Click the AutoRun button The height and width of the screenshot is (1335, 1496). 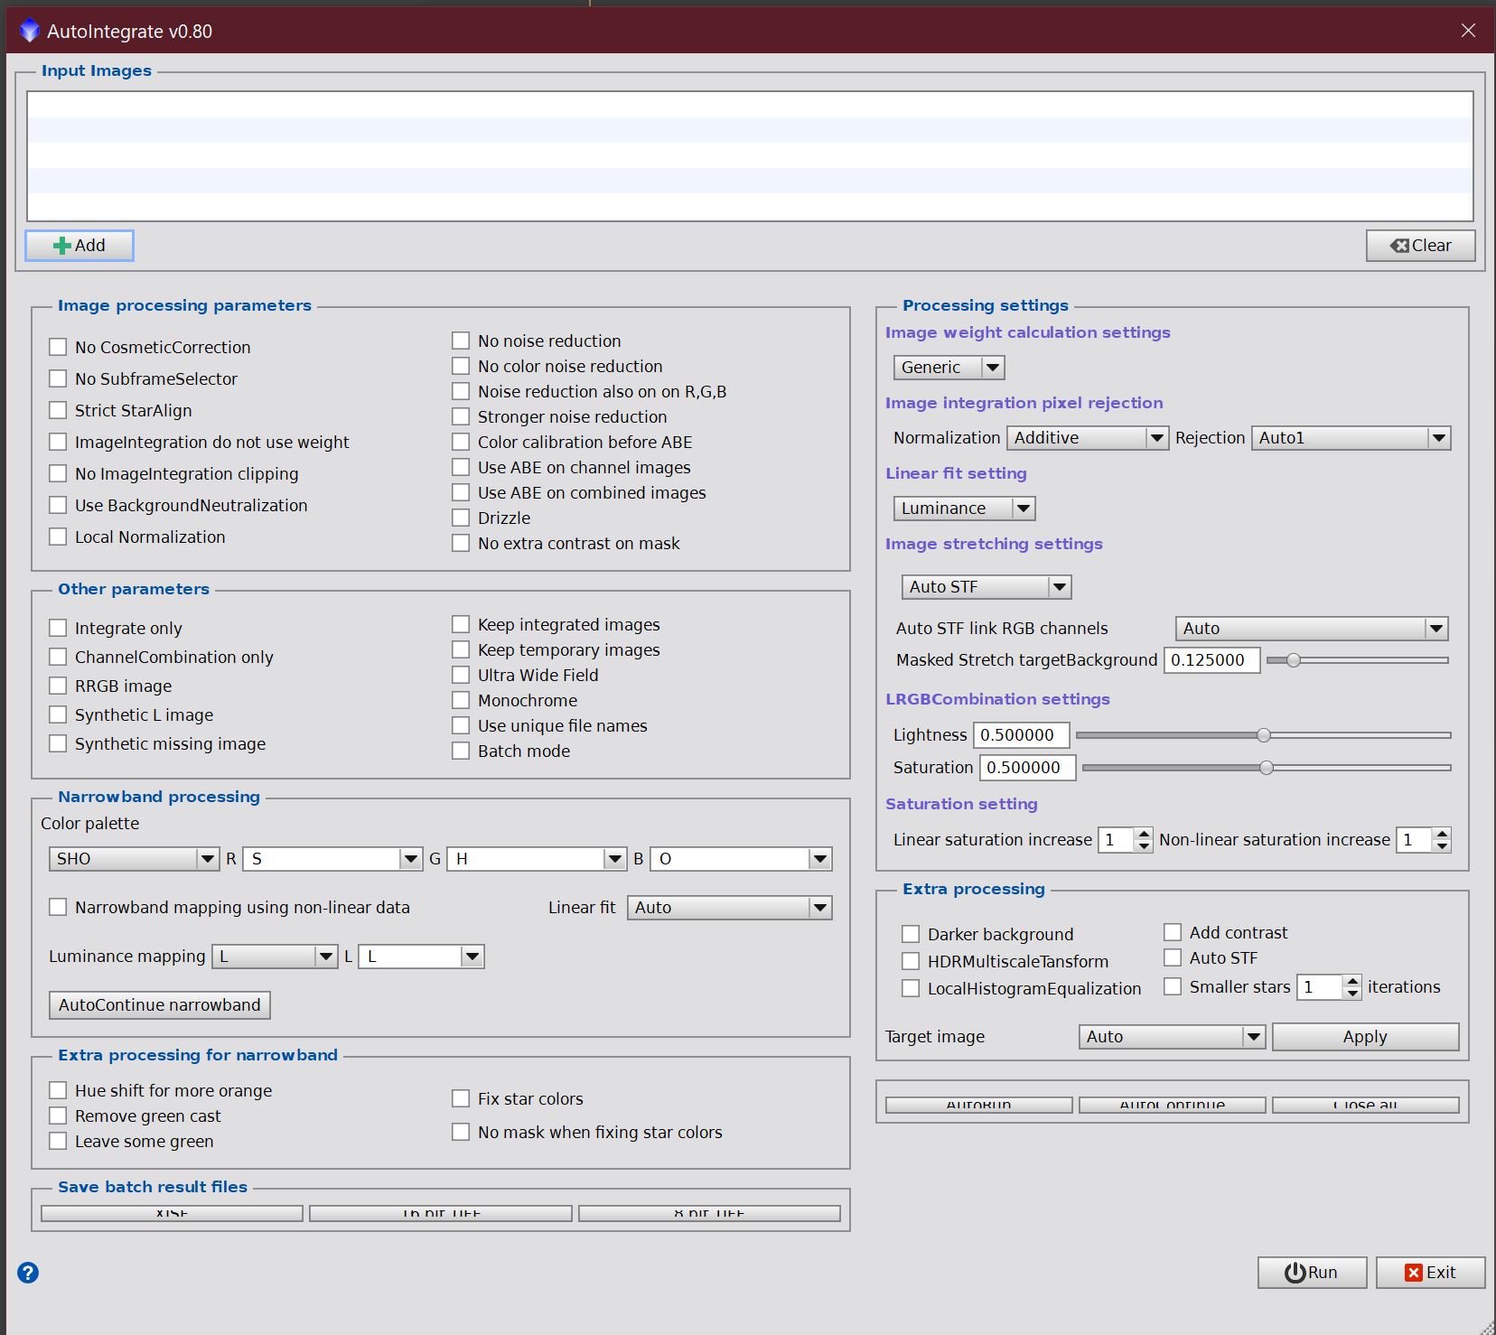(x=979, y=1106)
